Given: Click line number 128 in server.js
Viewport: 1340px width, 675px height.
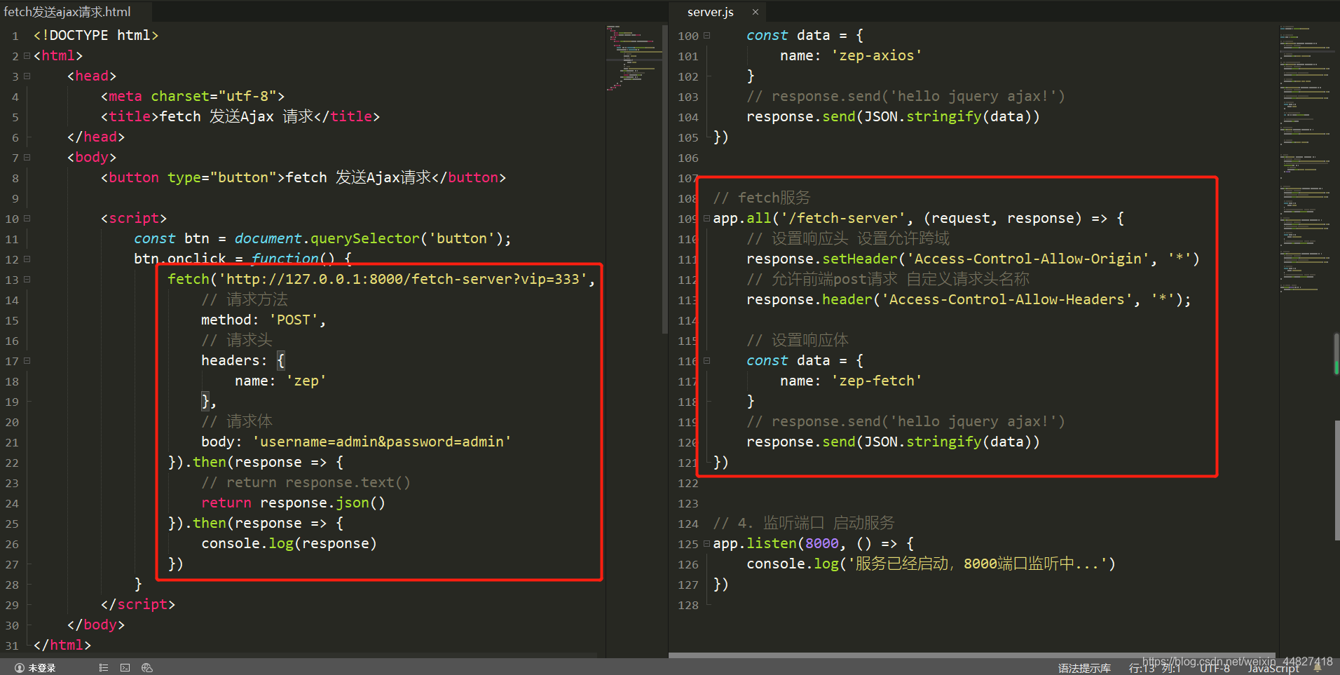Looking at the screenshot, I should click(x=688, y=605).
